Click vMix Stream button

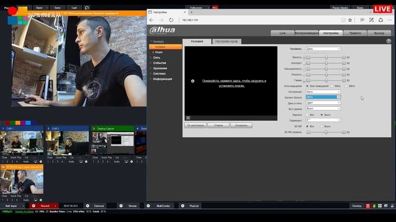point(132,206)
